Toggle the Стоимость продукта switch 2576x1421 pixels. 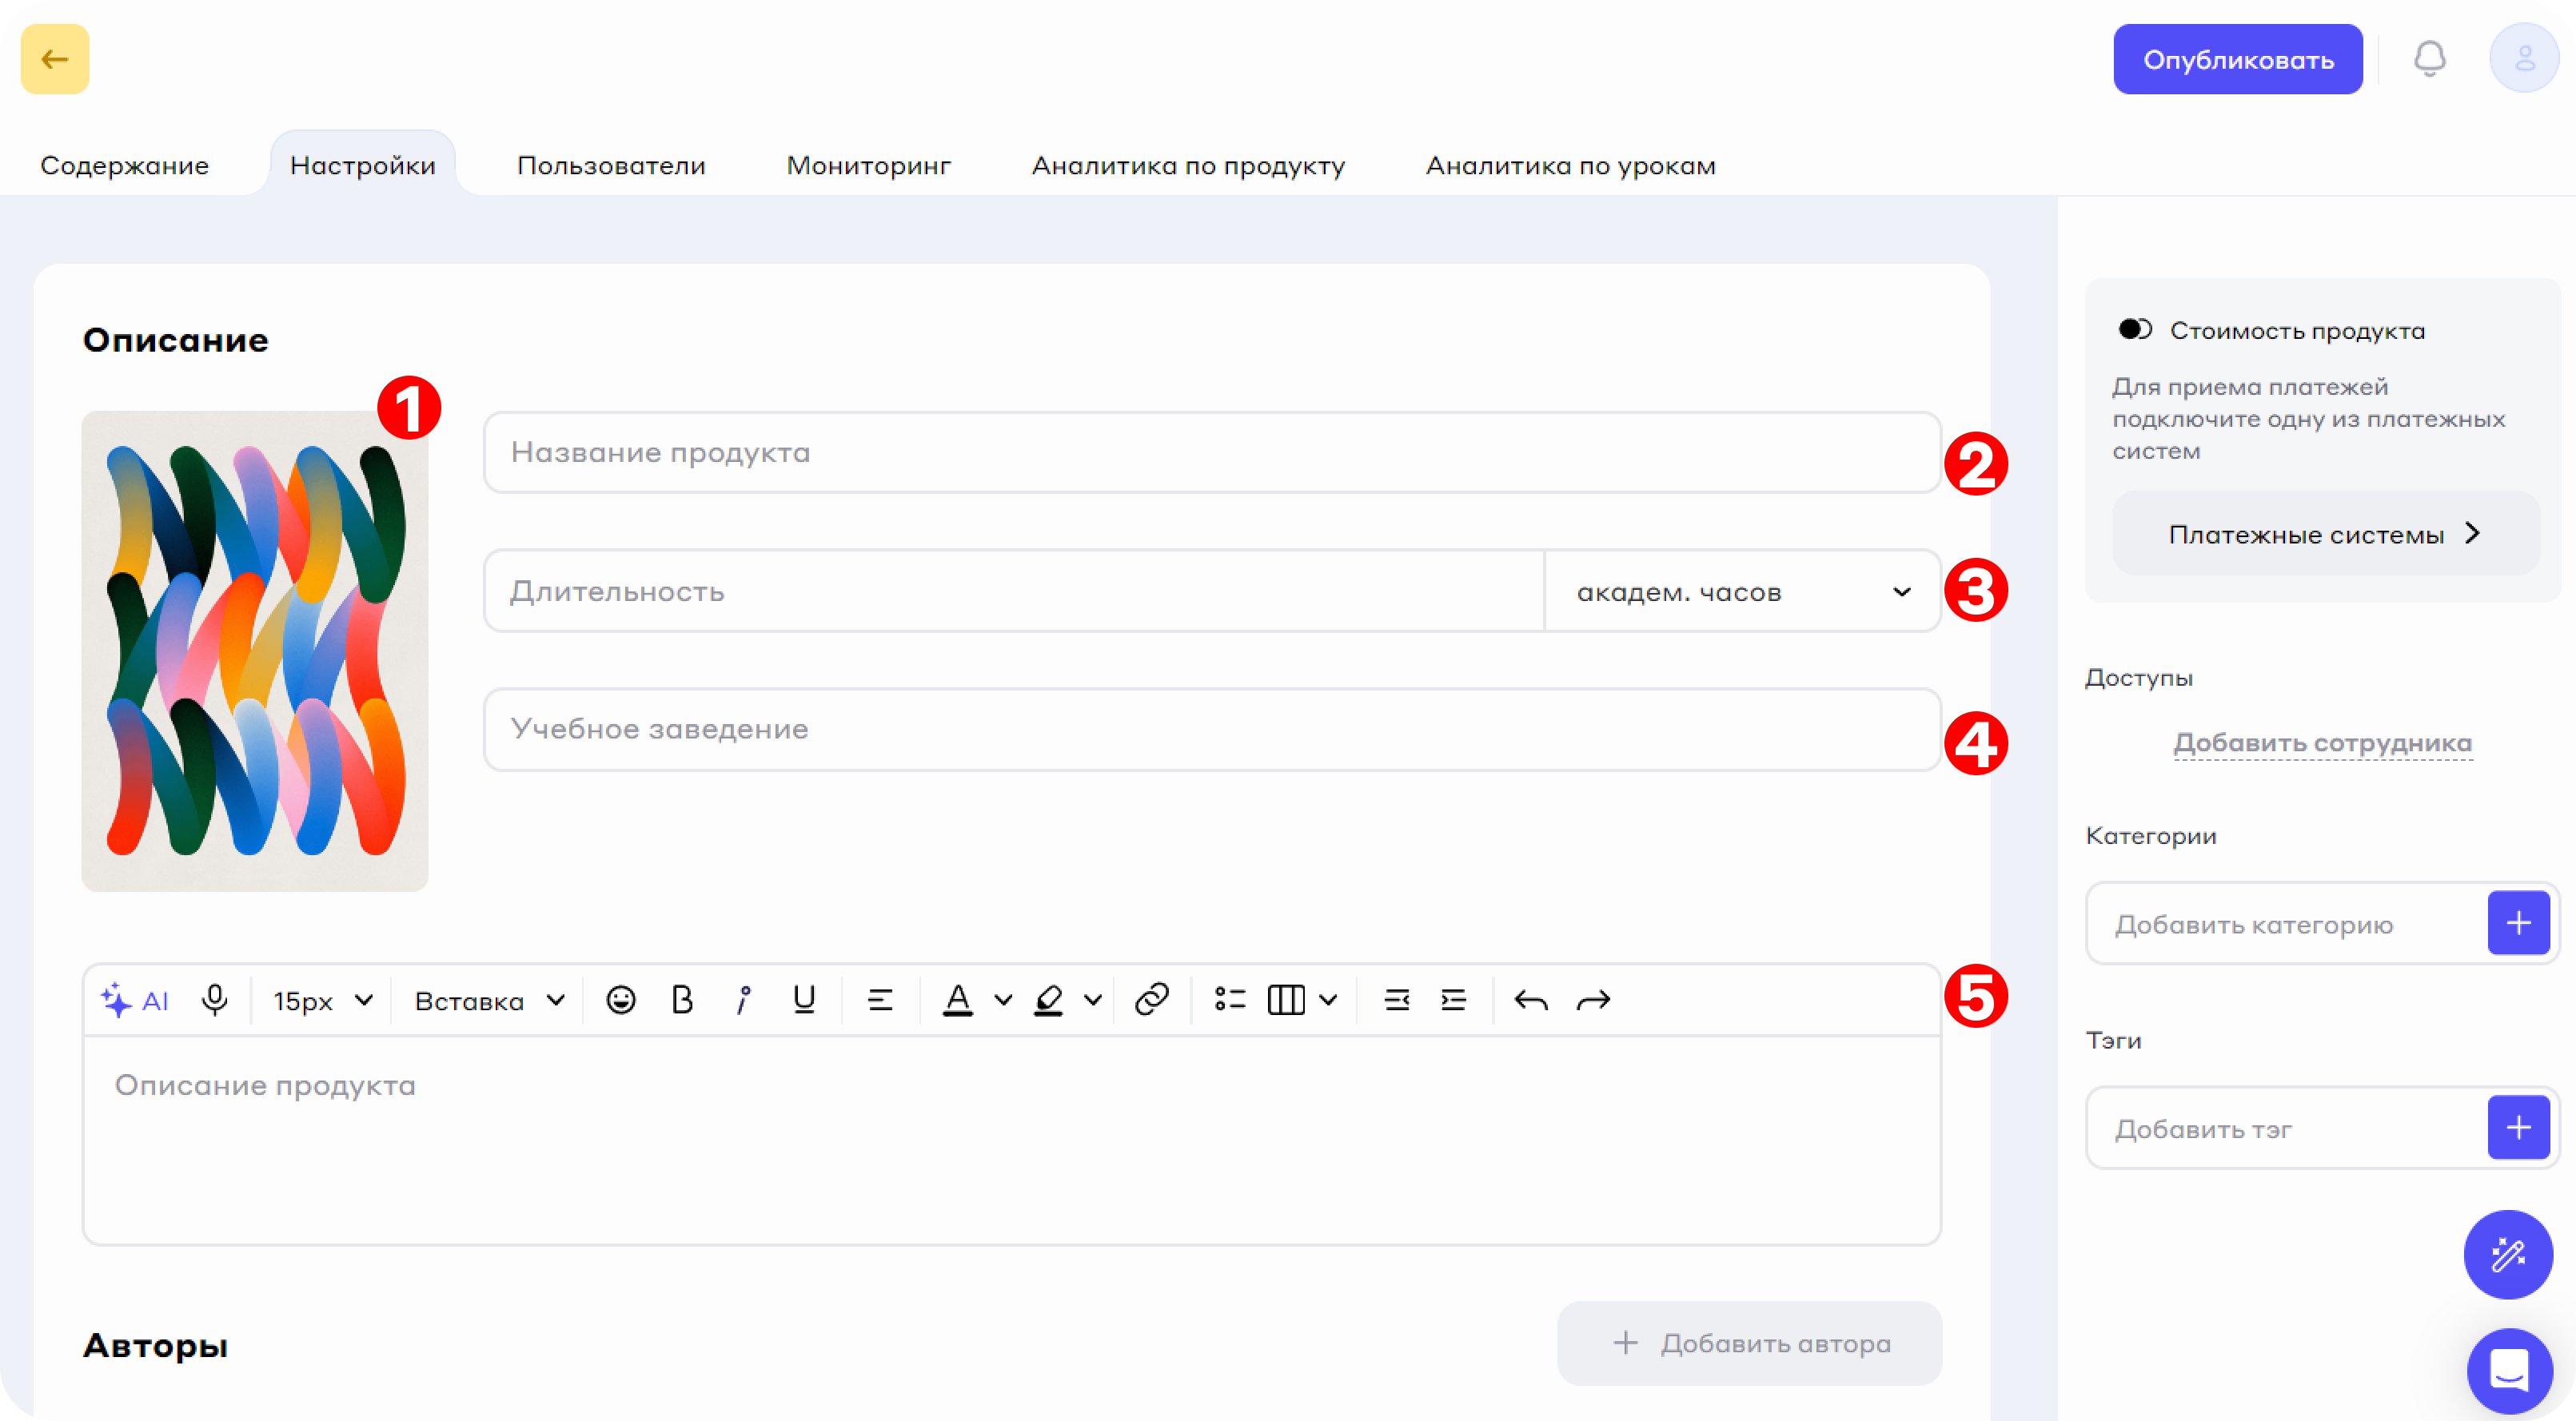pos(2134,330)
